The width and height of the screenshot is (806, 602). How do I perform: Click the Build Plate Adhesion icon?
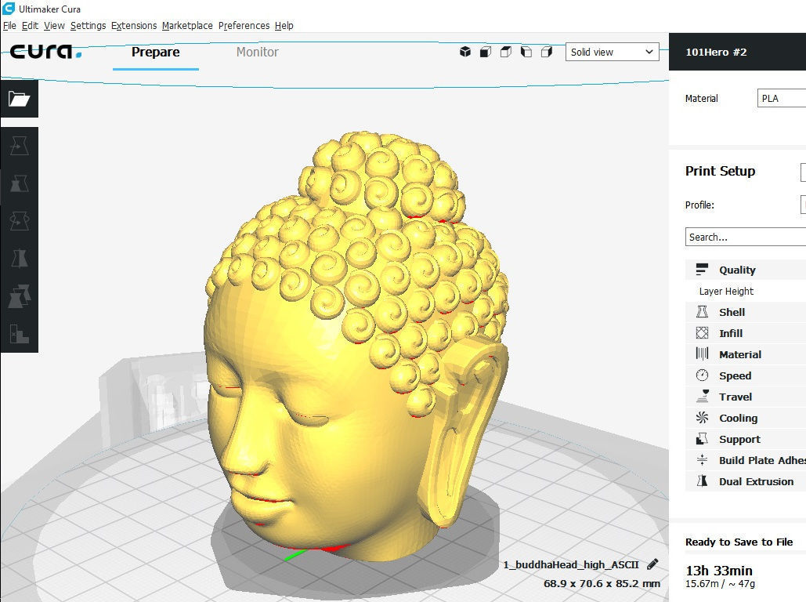point(702,460)
